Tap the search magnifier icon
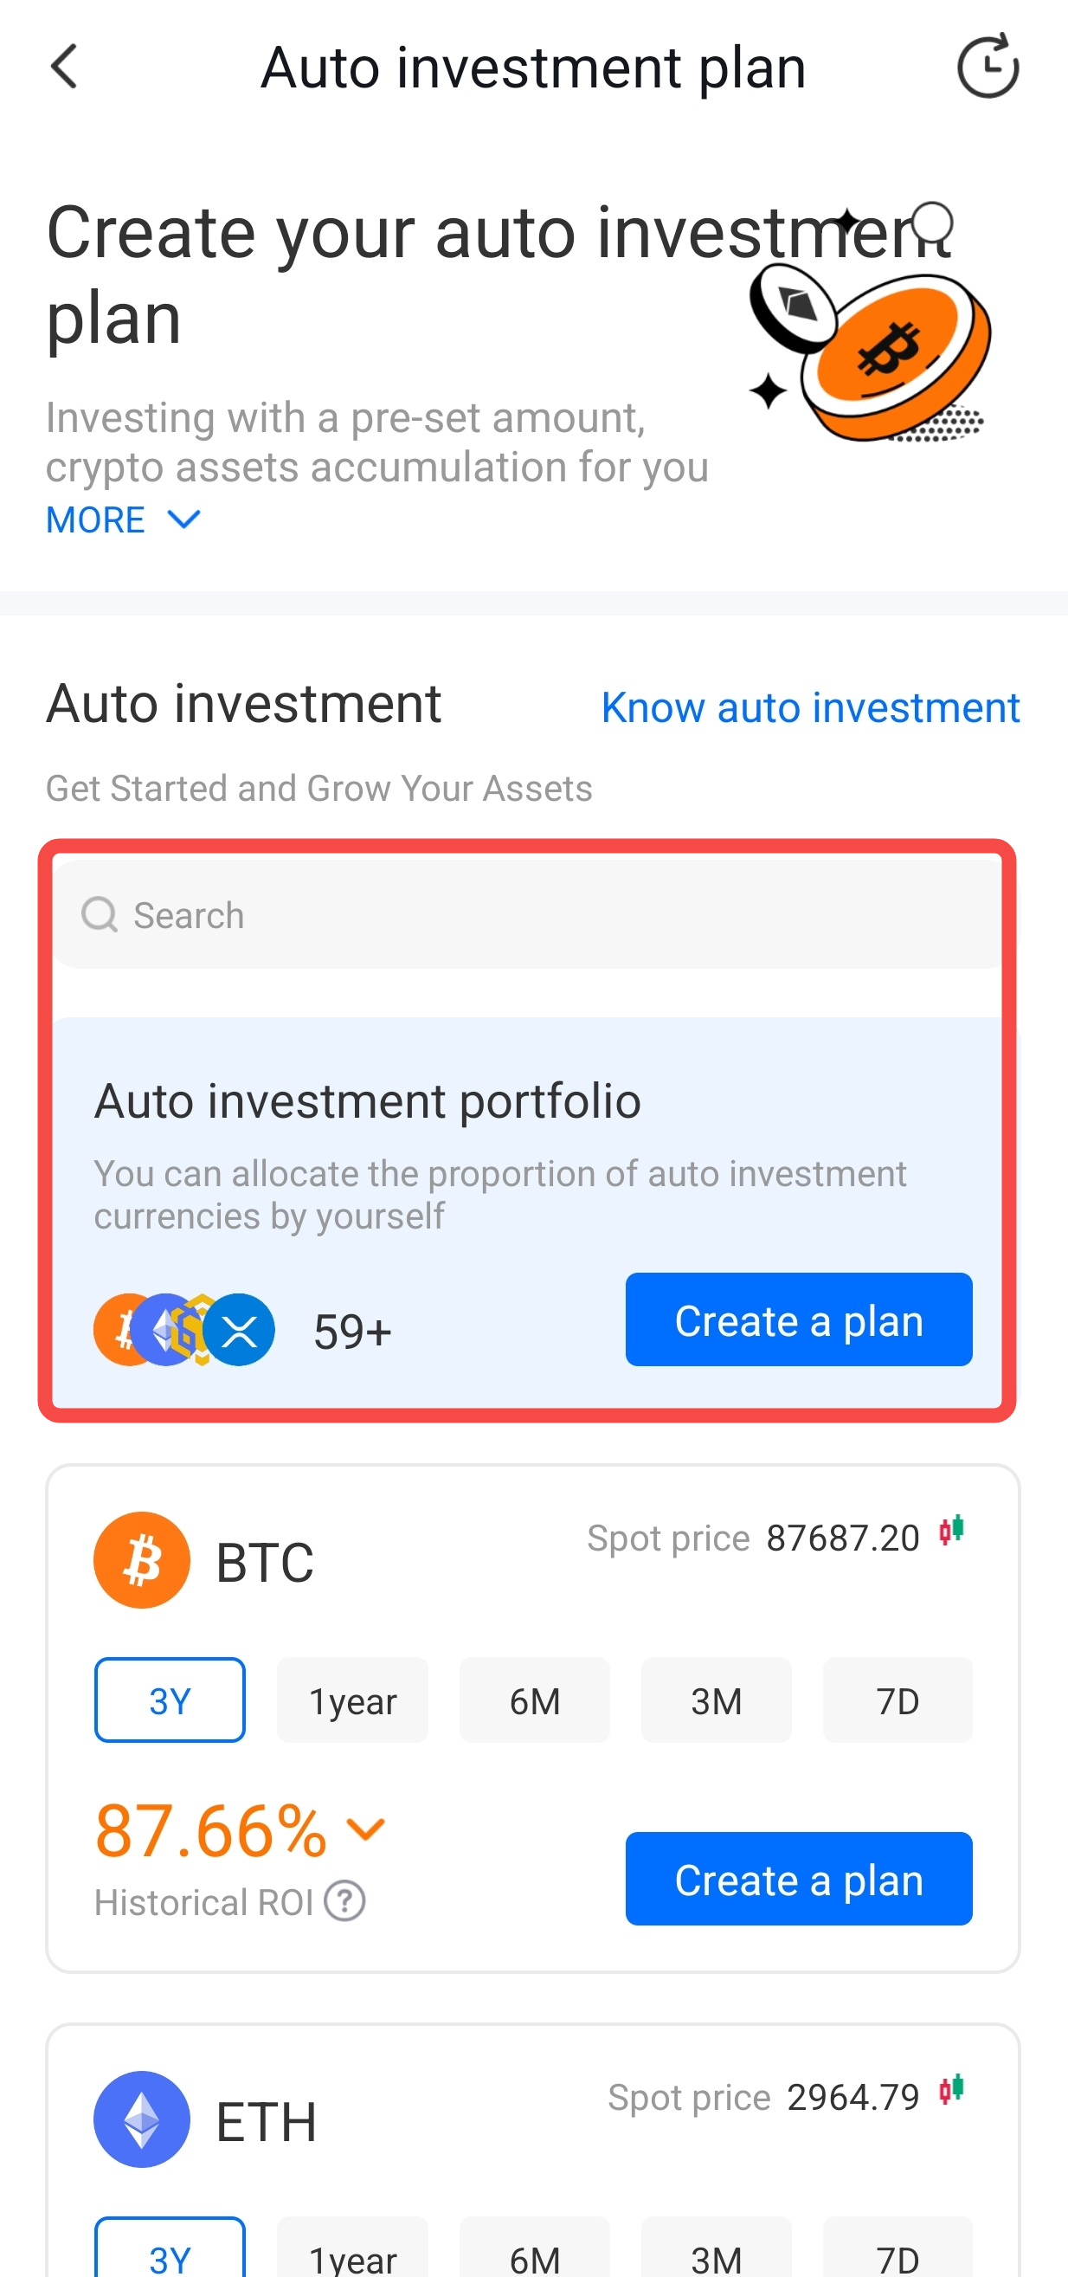 pyautogui.click(x=99, y=915)
